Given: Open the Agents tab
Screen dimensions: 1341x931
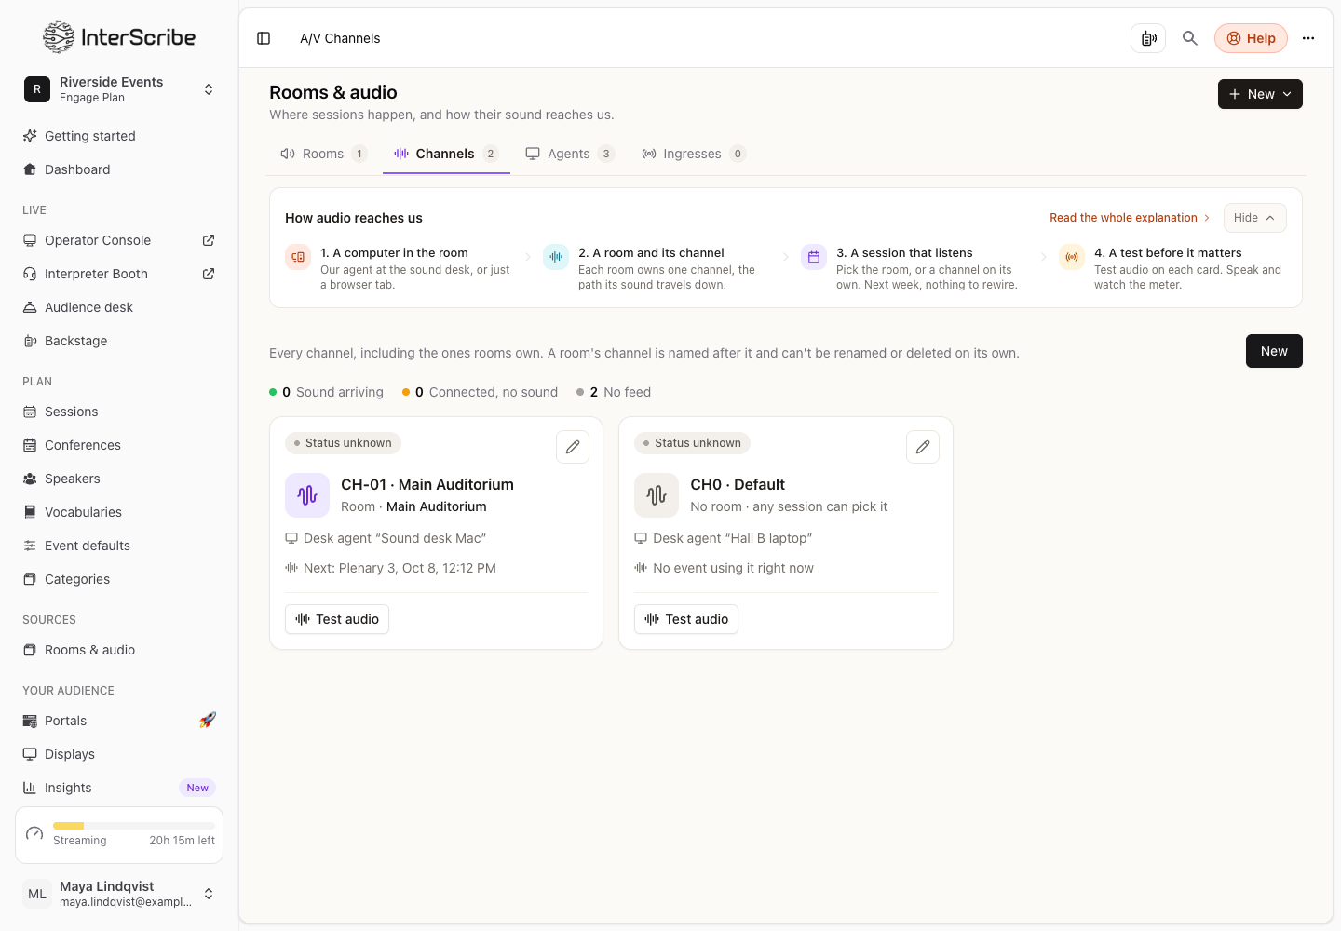Looking at the screenshot, I should click(570, 154).
